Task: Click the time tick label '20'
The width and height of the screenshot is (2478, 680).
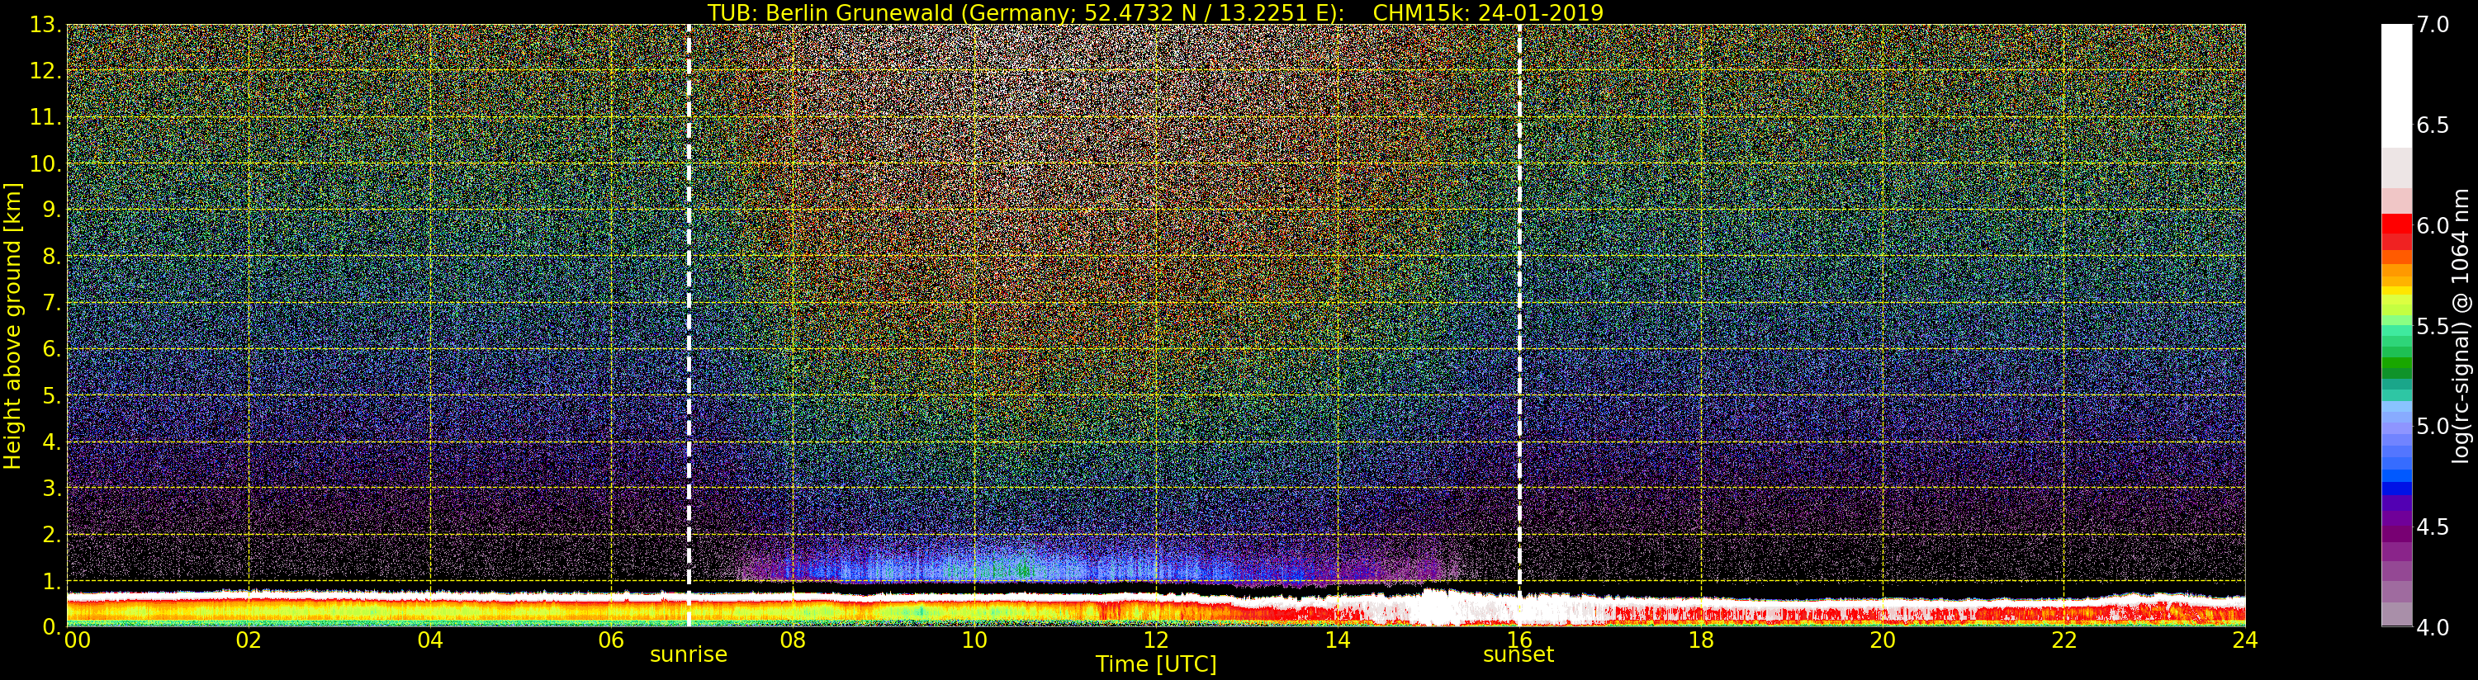Action: pyautogui.click(x=1883, y=640)
